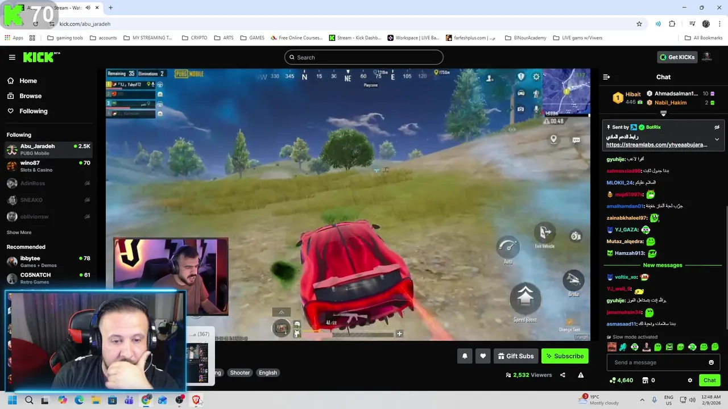728x409 pixels.
Task: Toggle stream notification bell
Action: (465, 356)
